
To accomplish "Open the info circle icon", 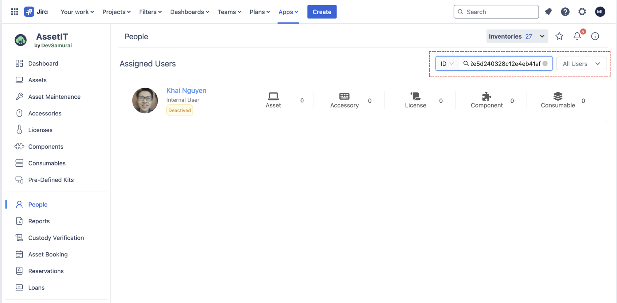I will point(595,36).
